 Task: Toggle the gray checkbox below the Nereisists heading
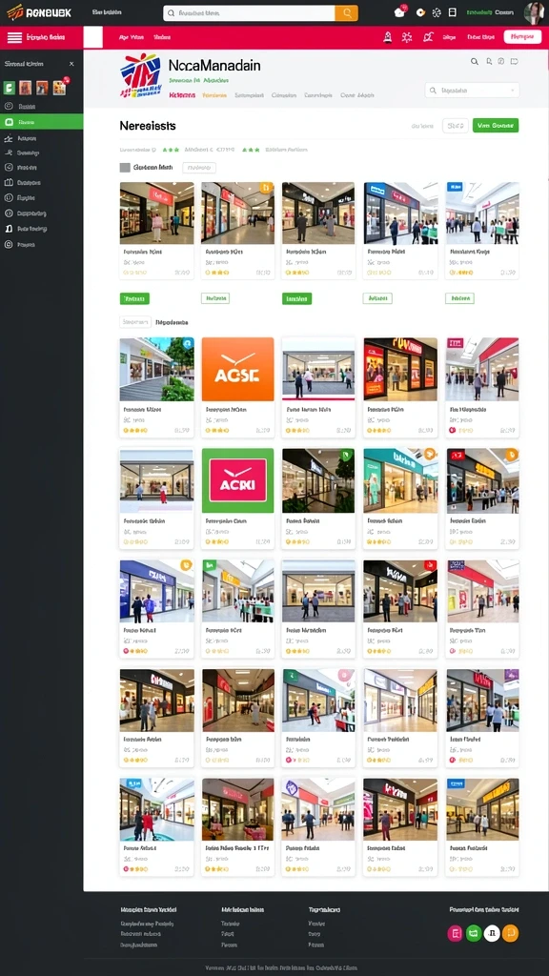tap(125, 168)
